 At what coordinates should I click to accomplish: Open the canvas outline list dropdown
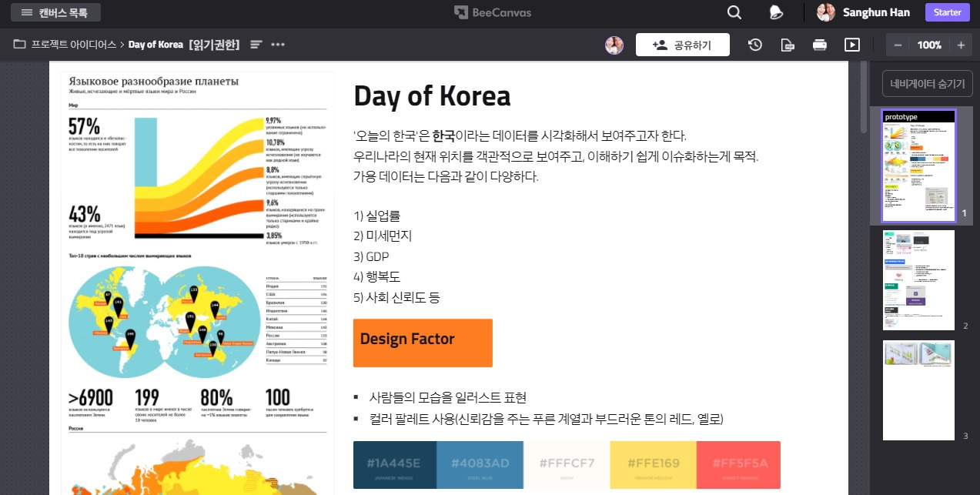(x=255, y=45)
